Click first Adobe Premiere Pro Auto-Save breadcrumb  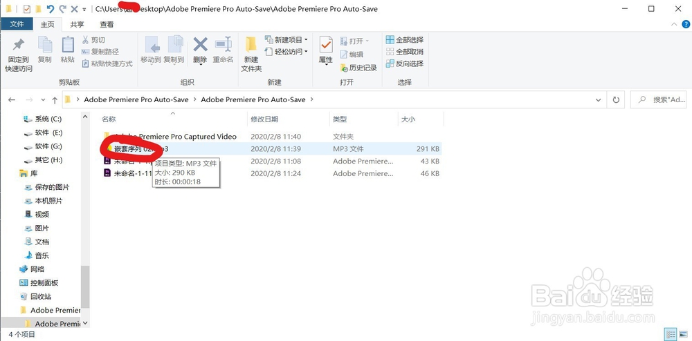click(x=136, y=100)
